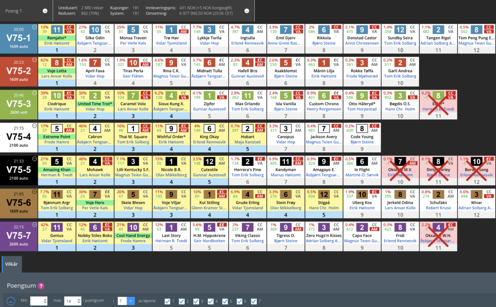This screenshot has height=307, width=496.
Task: Click driver Frode Hamre under Cool Hand Energy
Action: click(133, 240)
